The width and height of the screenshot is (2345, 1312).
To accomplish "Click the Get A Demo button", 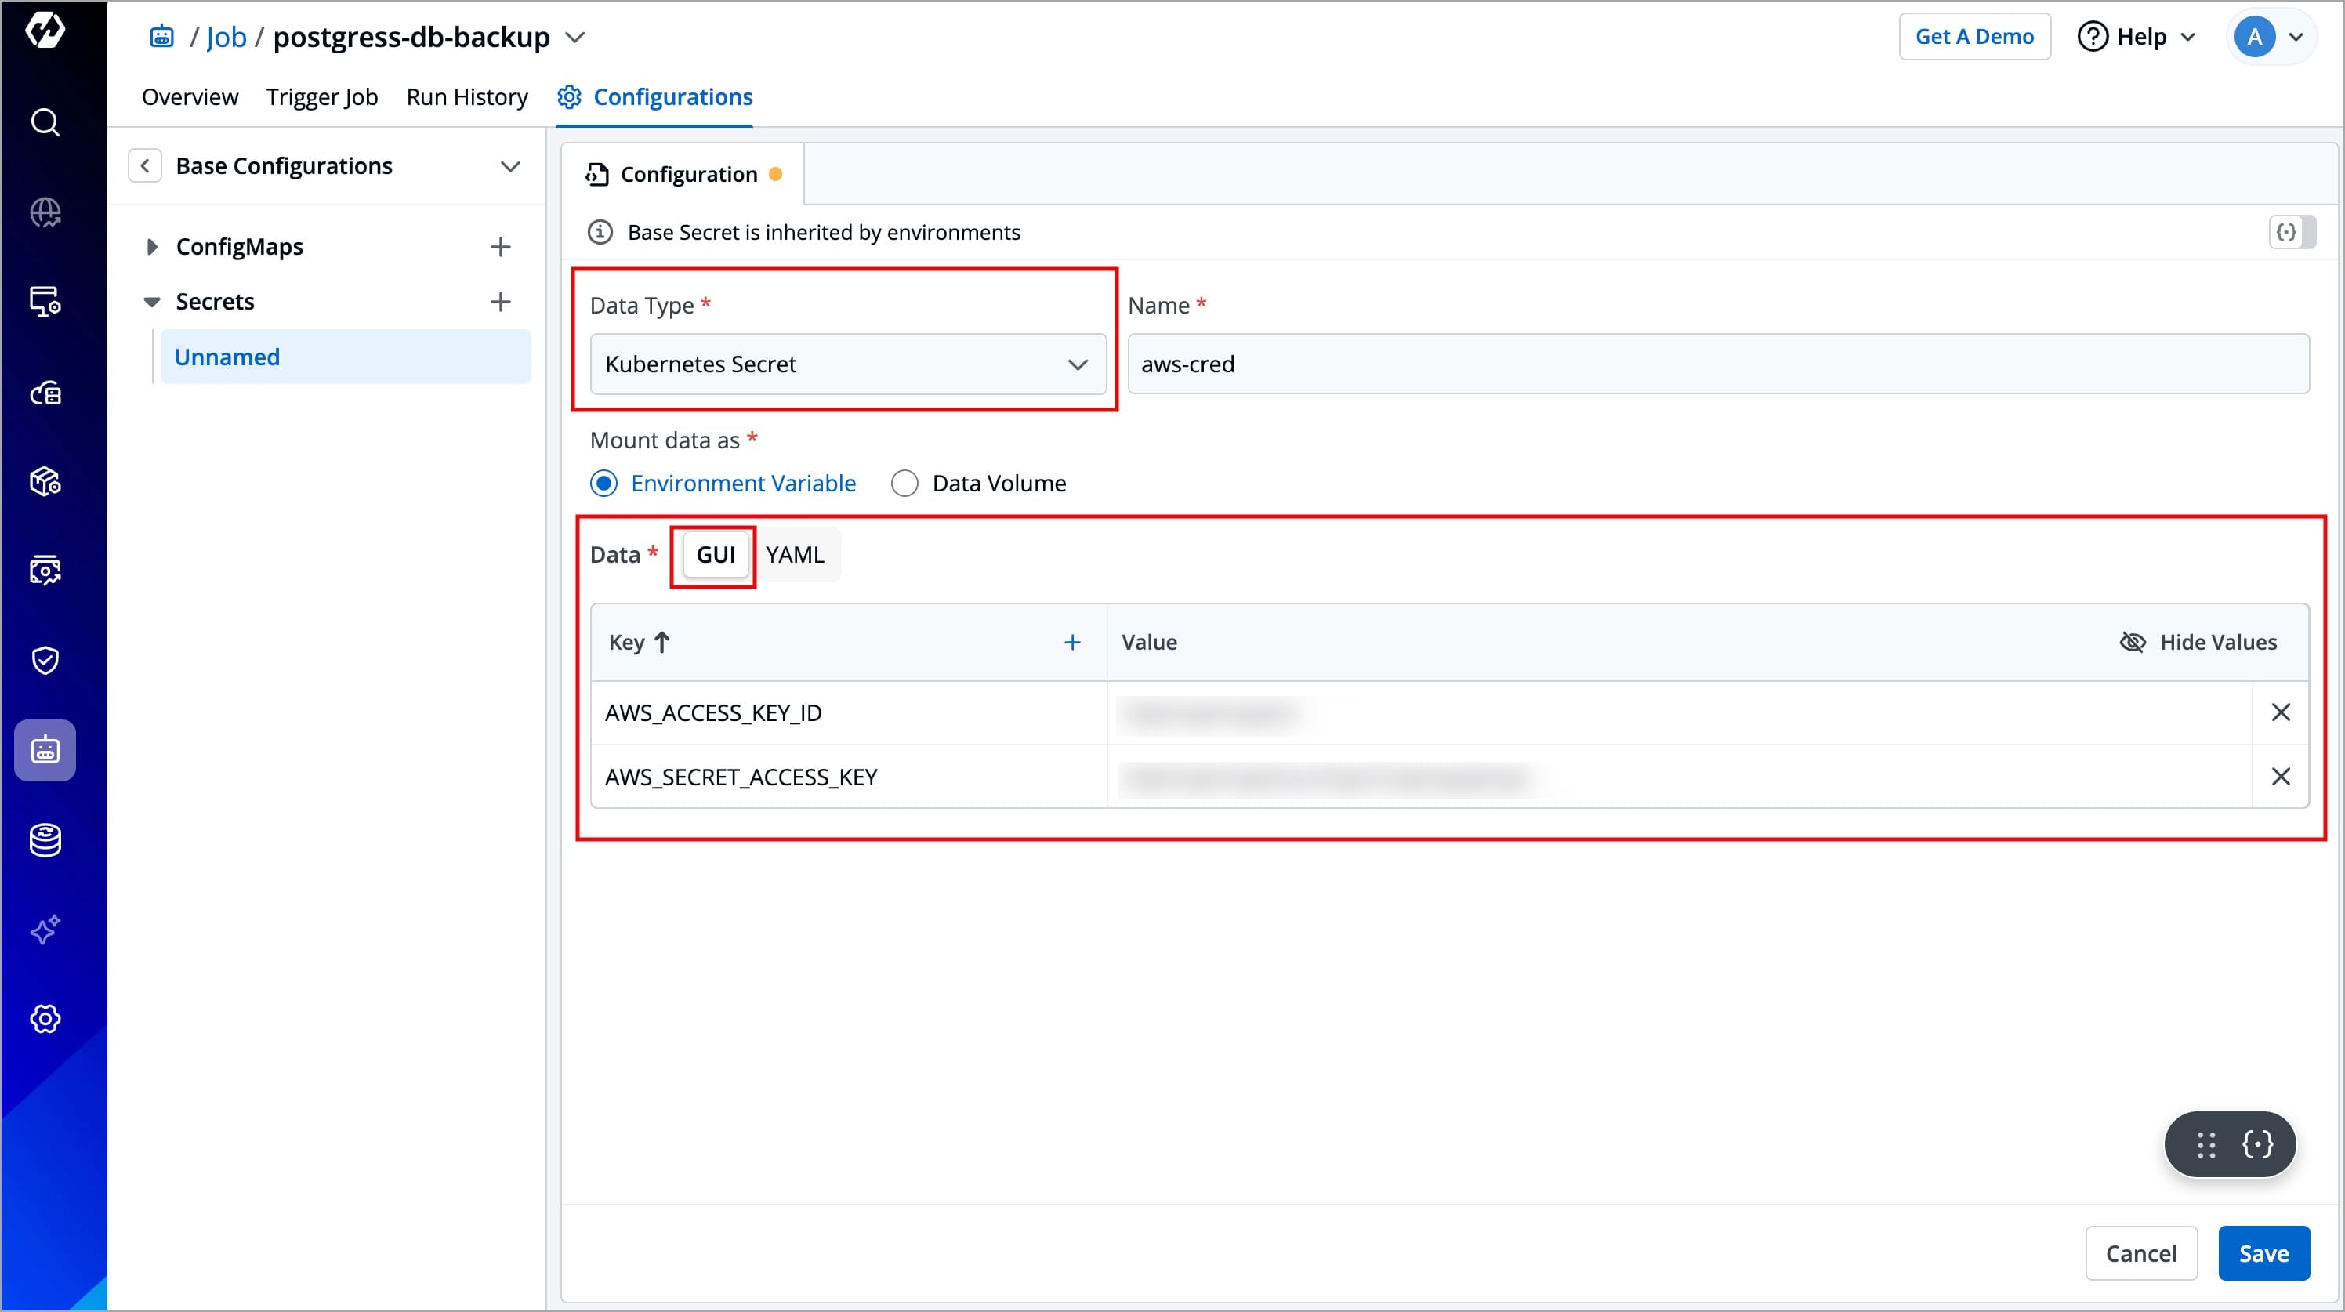I will (x=1973, y=36).
